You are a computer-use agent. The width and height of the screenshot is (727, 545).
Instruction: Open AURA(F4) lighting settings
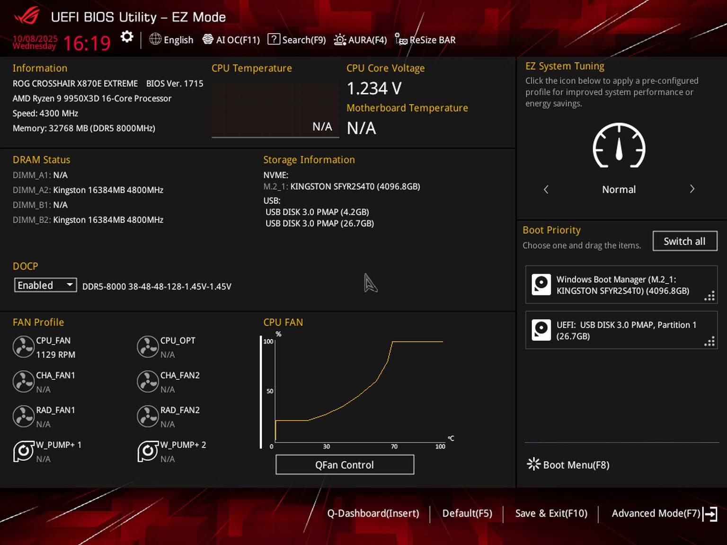point(361,40)
